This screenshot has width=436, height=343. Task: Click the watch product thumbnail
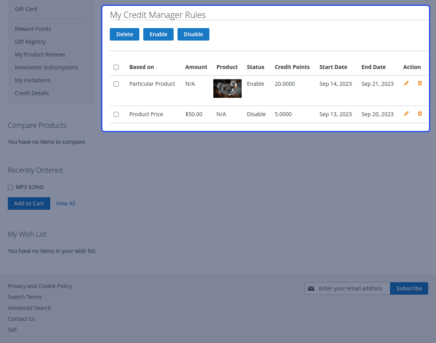pyautogui.click(x=227, y=88)
